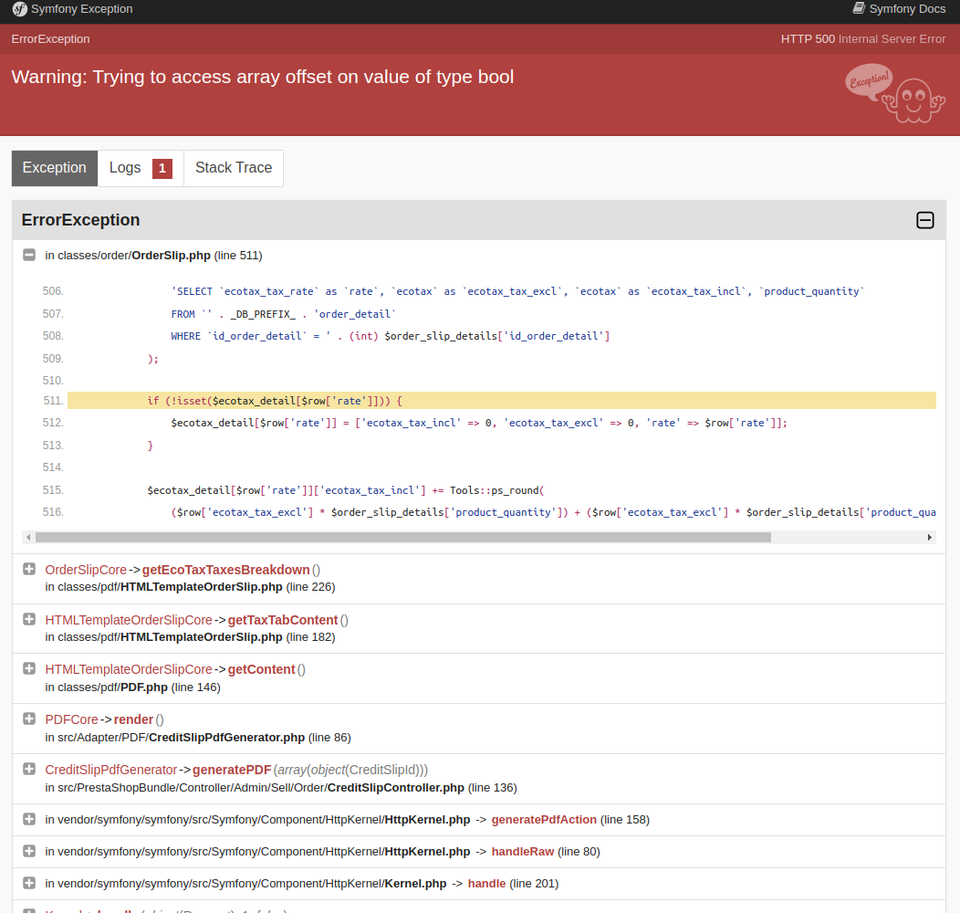The height and width of the screenshot is (913, 960).
Task: Switch to the Stack Trace tab
Action: [x=233, y=168]
